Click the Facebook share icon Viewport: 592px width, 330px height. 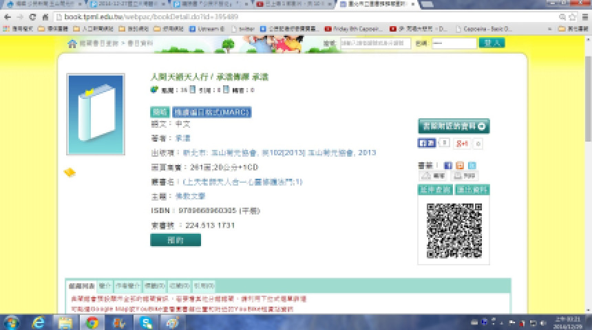pos(448,166)
